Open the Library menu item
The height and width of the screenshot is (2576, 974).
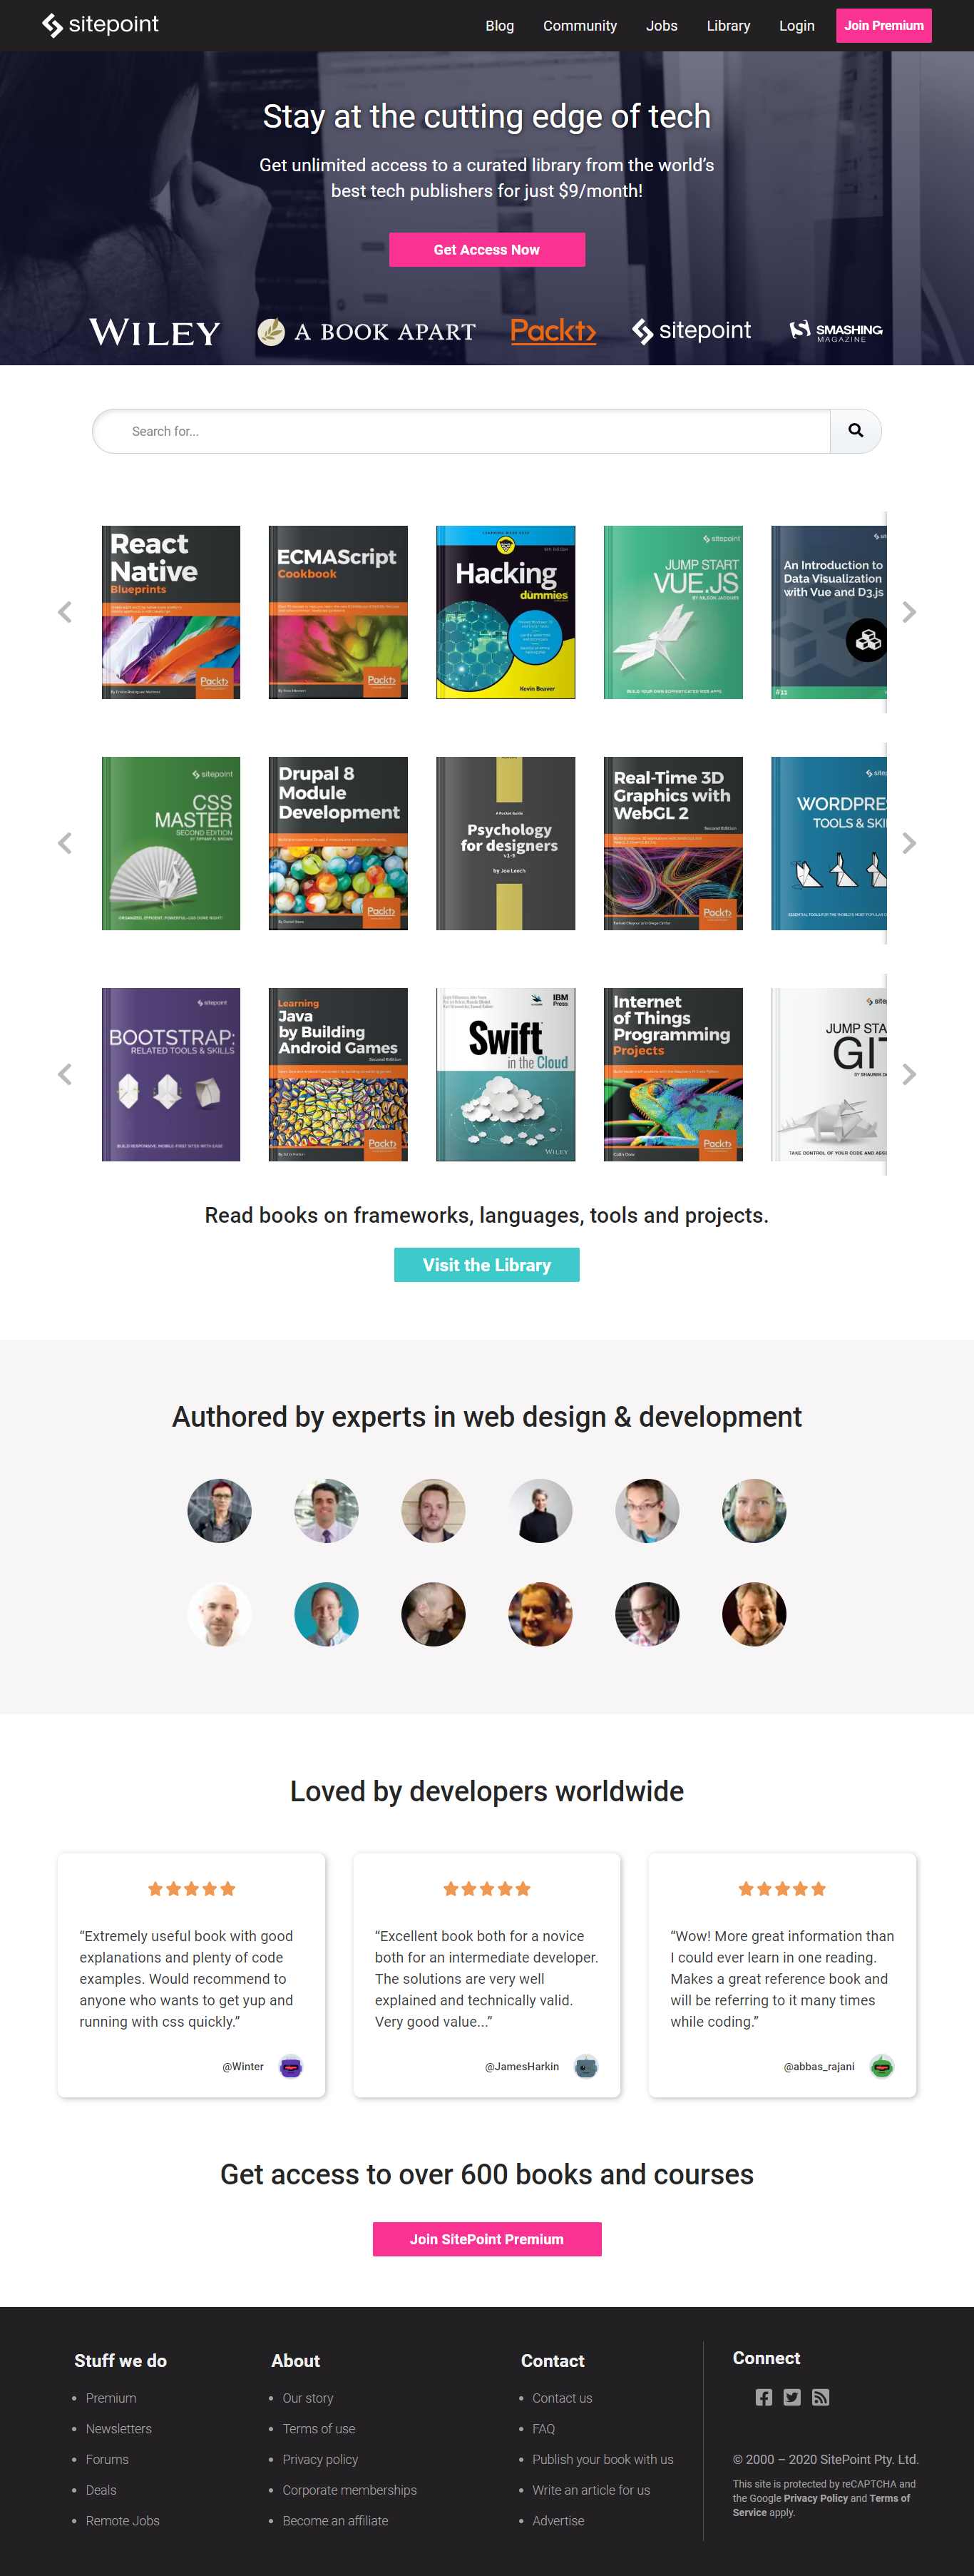728,26
